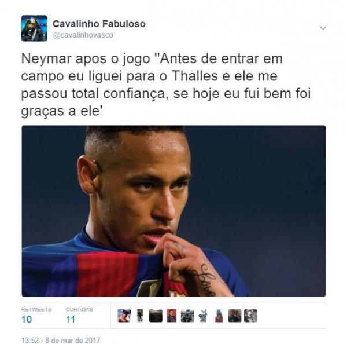Click the RETWEETS label

(x=36, y=309)
